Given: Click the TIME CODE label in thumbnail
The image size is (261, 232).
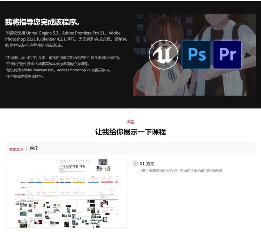Looking at the screenshot, I should click(20, 195).
